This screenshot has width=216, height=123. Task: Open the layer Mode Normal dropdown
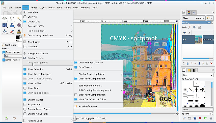(x=194, y=18)
